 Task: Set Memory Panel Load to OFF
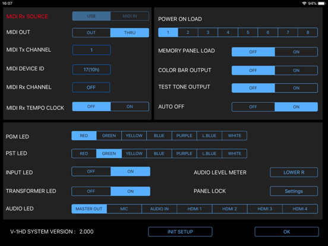(x=253, y=52)
